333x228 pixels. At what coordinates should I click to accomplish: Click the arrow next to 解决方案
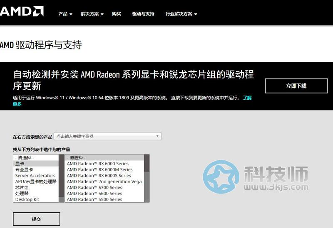(x=102, y=14)
